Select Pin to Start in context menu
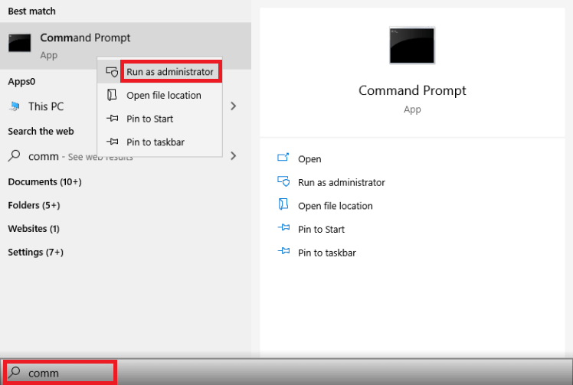 click(149, 119)
